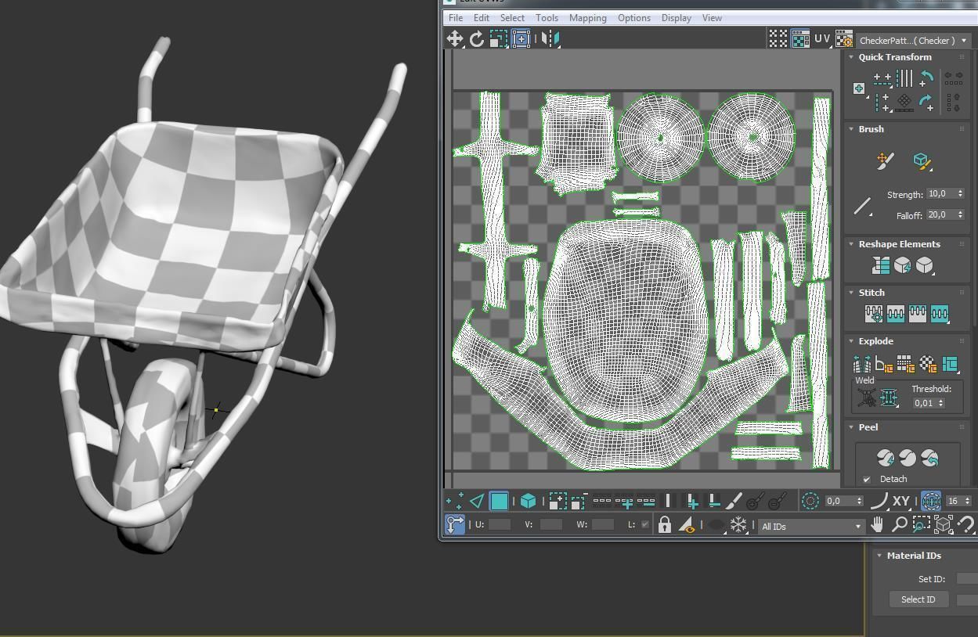Click Grow UV selection icon
978x637 pixels.
click(x=558, y=501)
